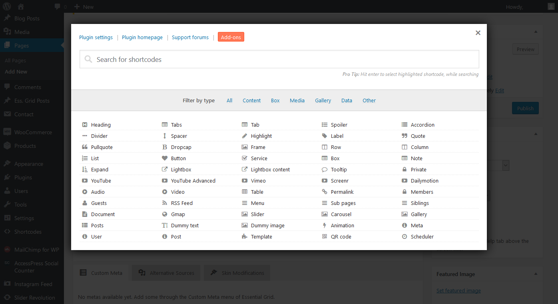Click the WordPress logo in admin bar
Screen dimensions: 558x304
pos(7,7)
